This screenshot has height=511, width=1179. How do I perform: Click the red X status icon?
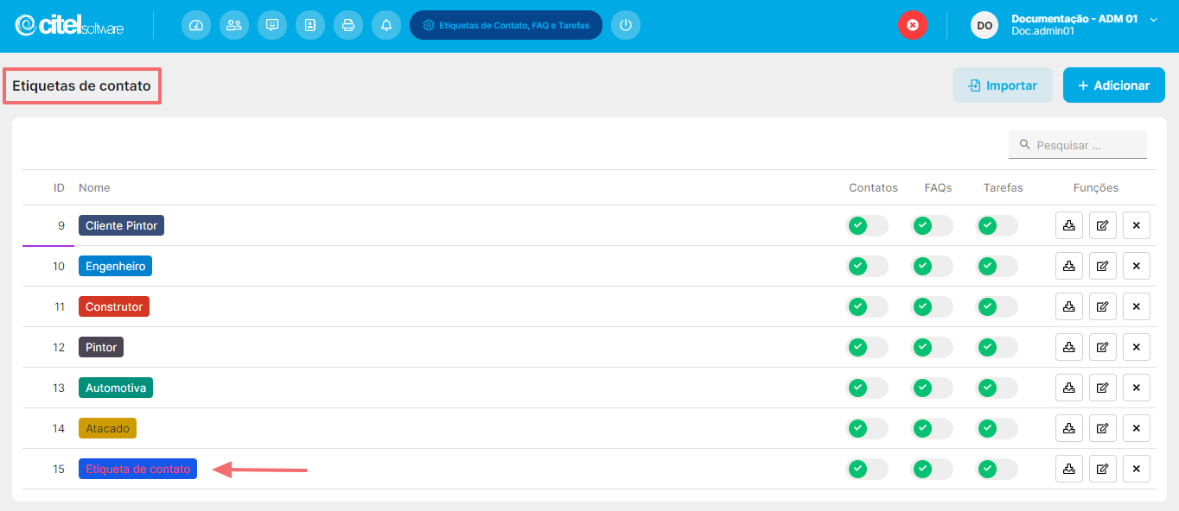912,25
